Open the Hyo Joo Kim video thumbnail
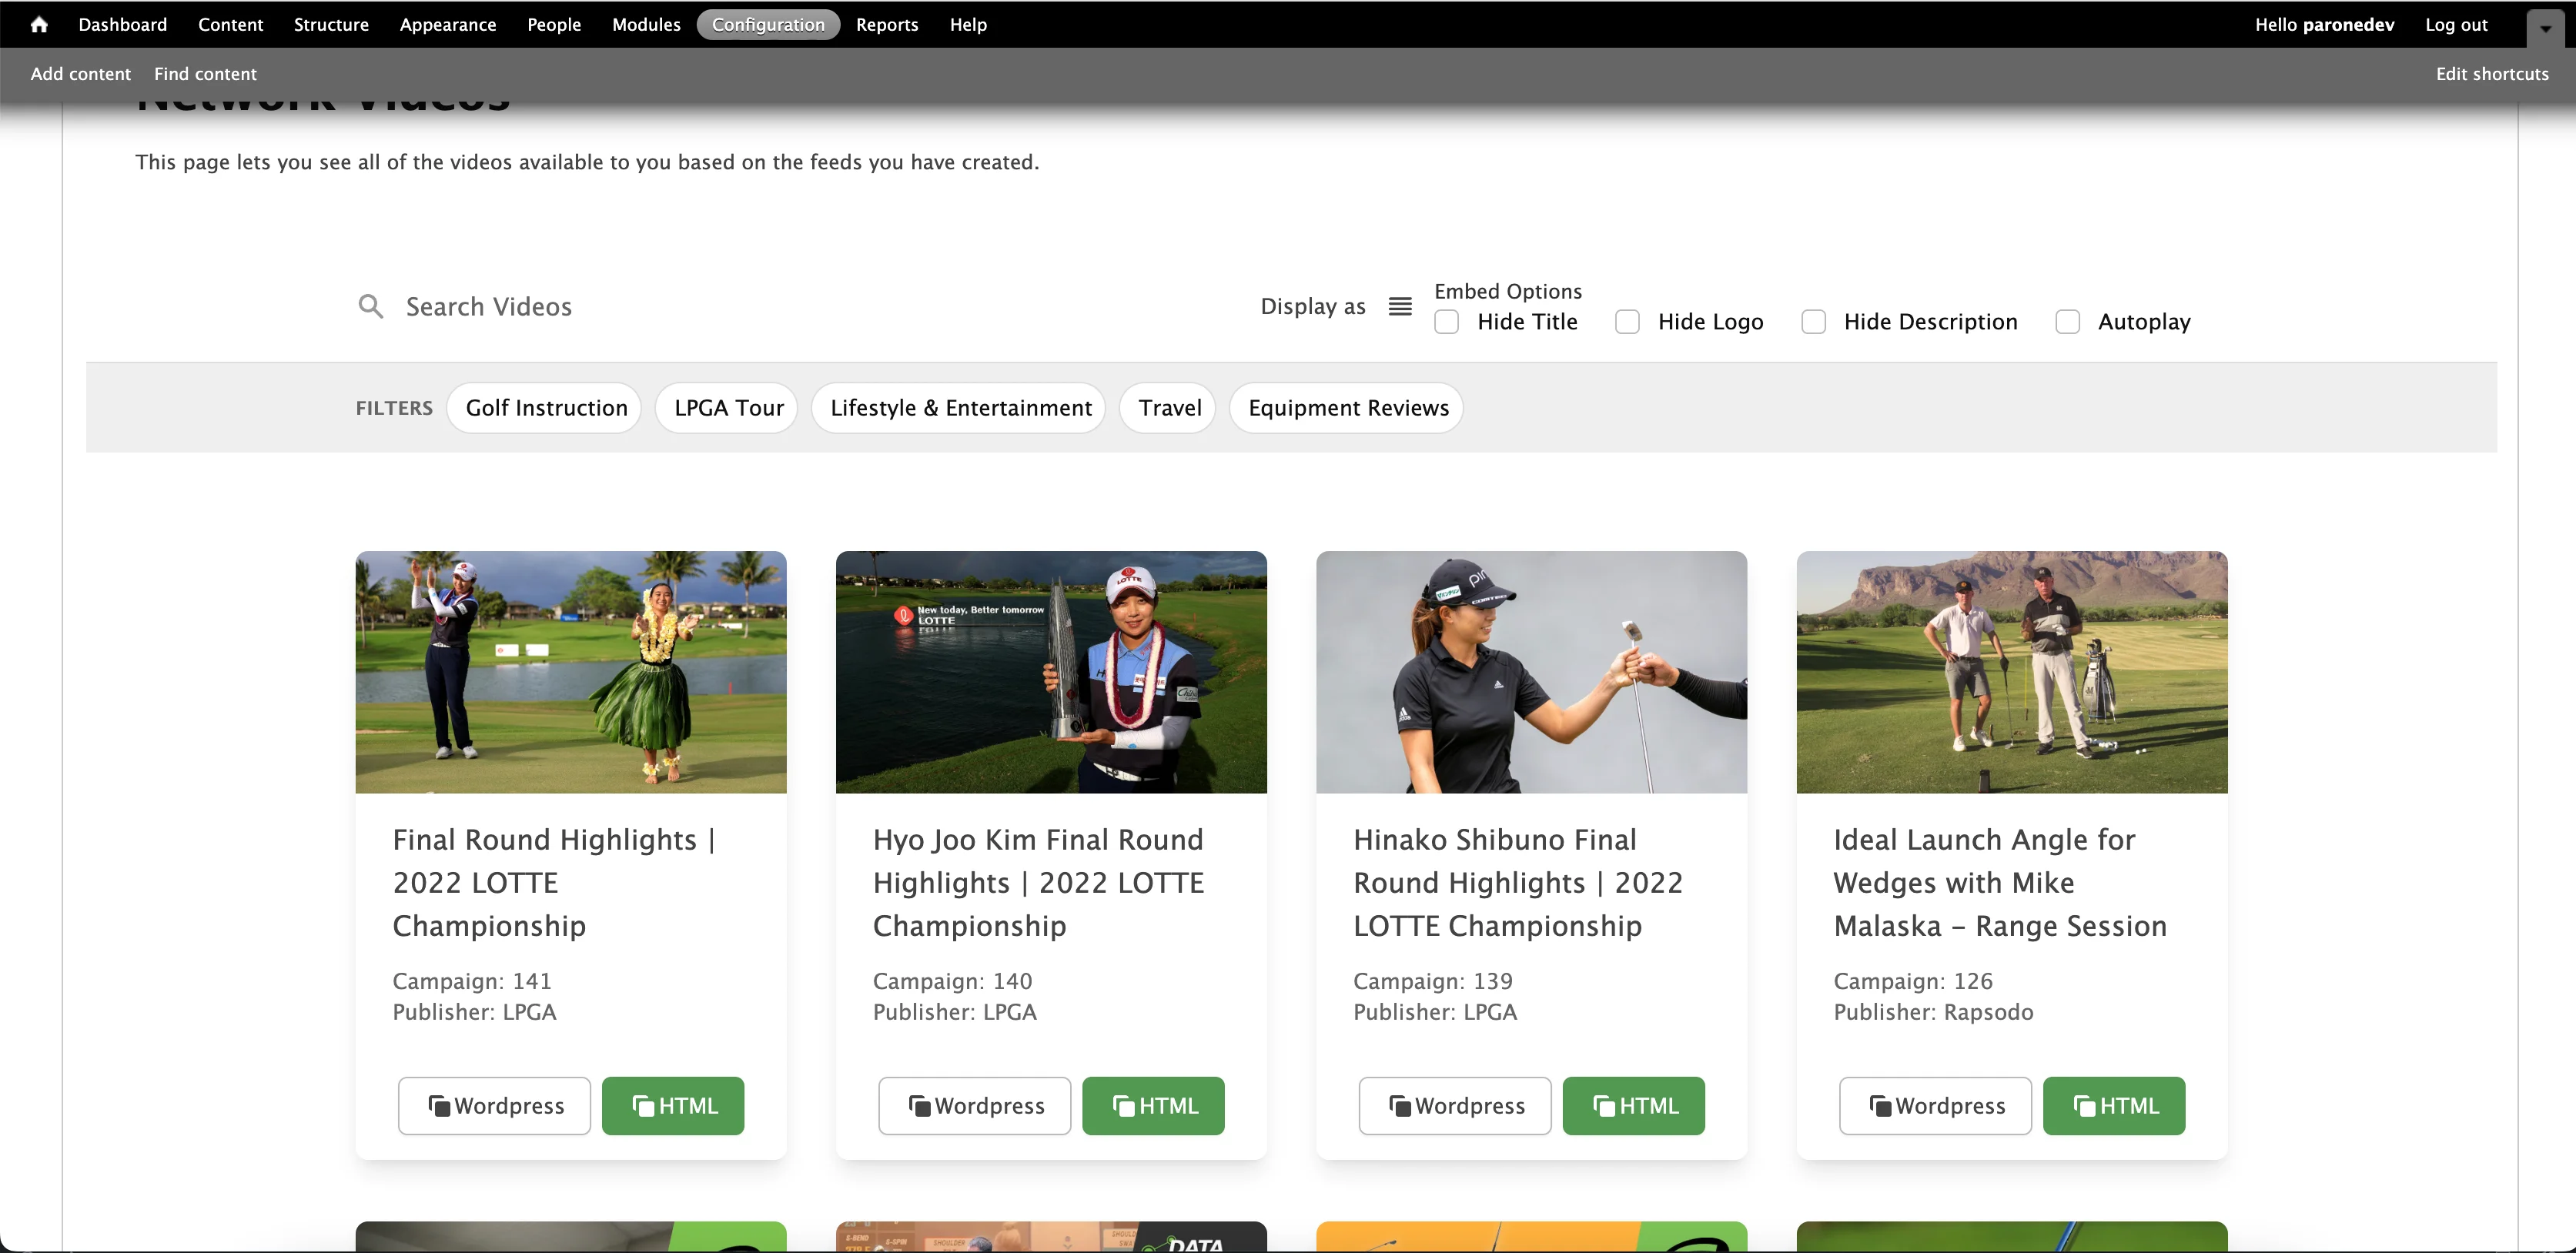Viewport: 2576px width, 1253px height. 1051,672
